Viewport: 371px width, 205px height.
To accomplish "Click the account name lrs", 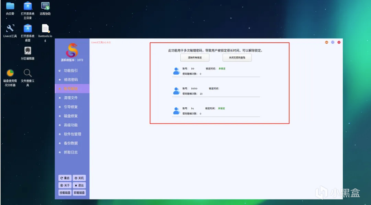I will pyautogui.click(x=193, y=109).
